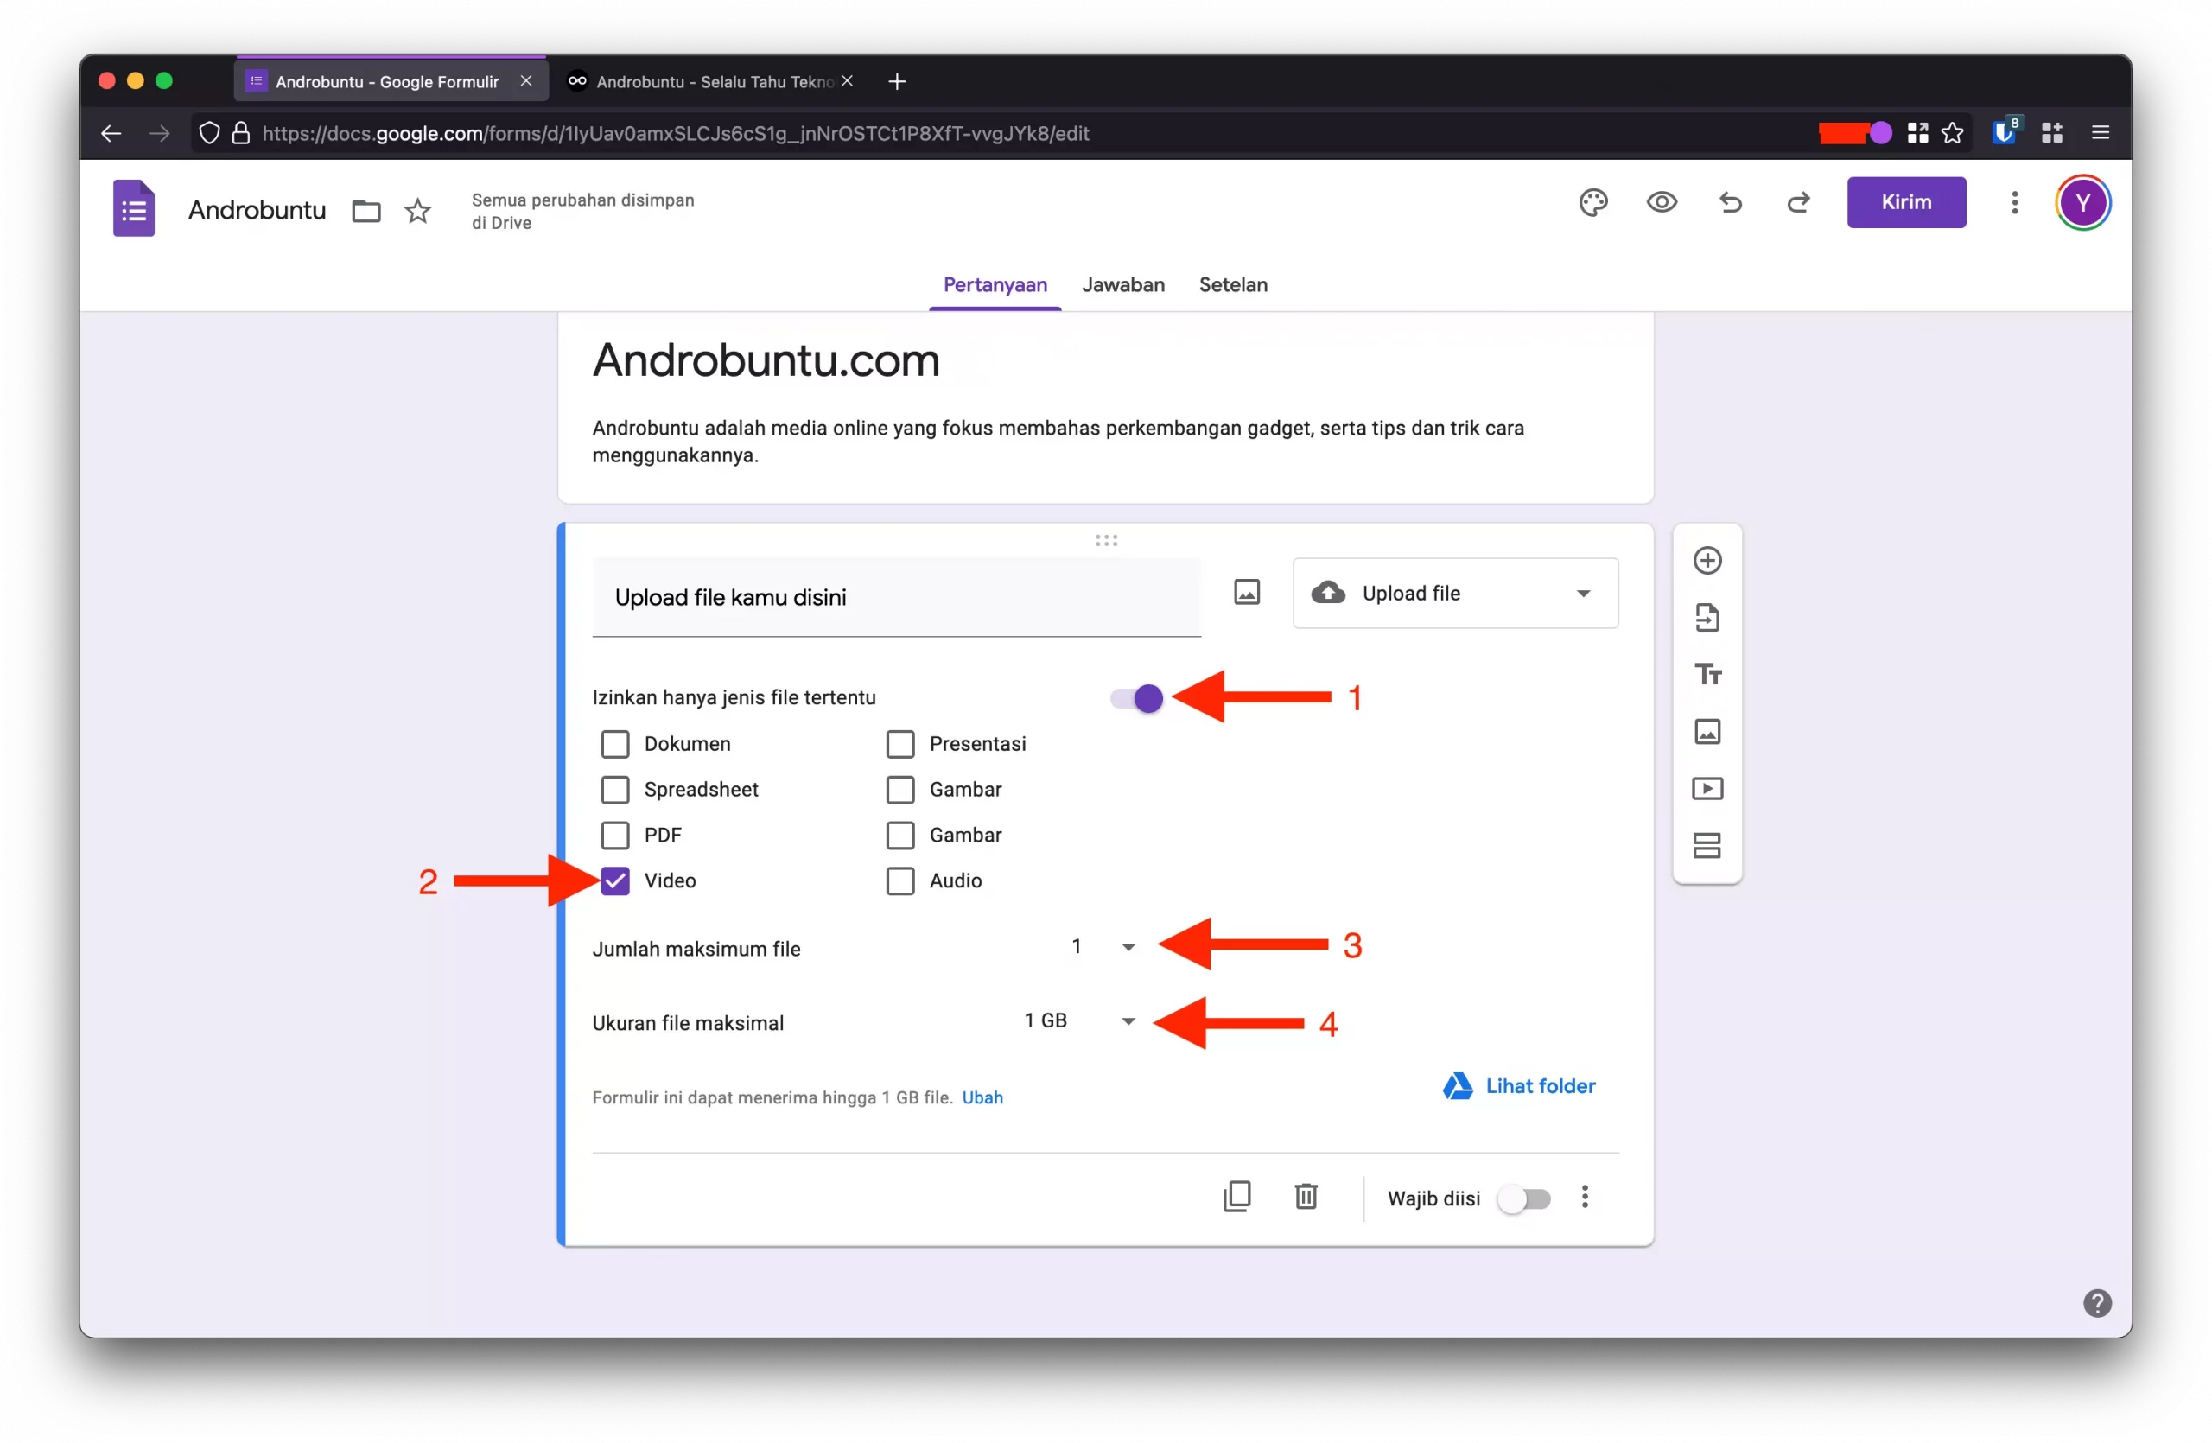The width and height of the screenshot is (2212, 1443).
Task: Uncheck the Video file type checkbox
Action: pyautogui.click(x=615, y=880)
